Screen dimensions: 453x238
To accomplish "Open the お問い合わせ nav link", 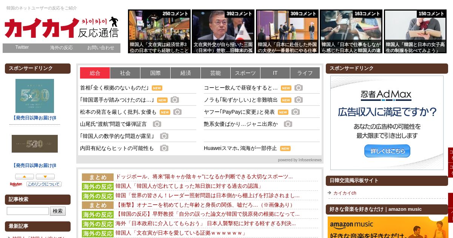I will coord(101,48).
